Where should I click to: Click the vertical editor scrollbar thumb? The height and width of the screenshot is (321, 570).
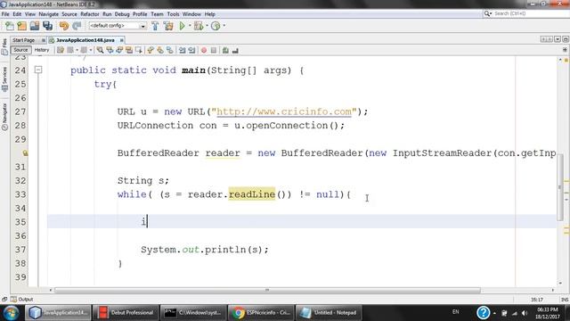point(559,187)
